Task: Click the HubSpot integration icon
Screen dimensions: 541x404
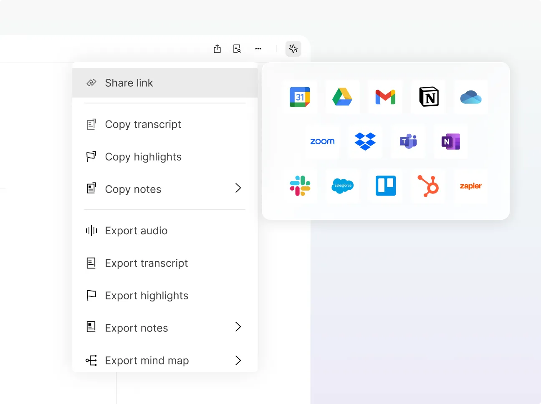Action: click(429, 186)
